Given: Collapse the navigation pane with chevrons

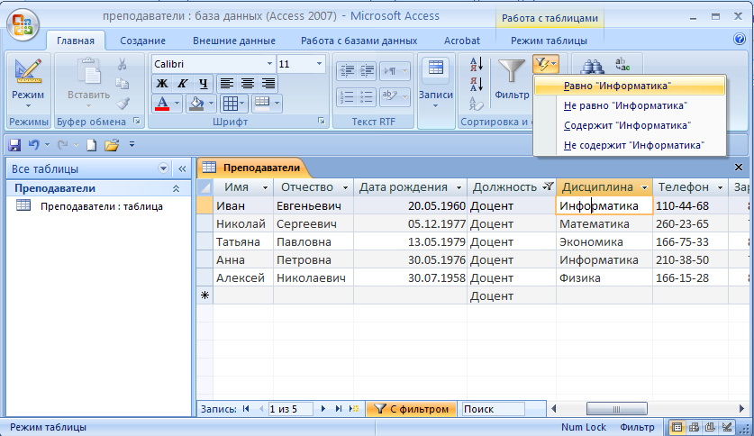Looking at the screenshot, I should click(x=182, y=168).
